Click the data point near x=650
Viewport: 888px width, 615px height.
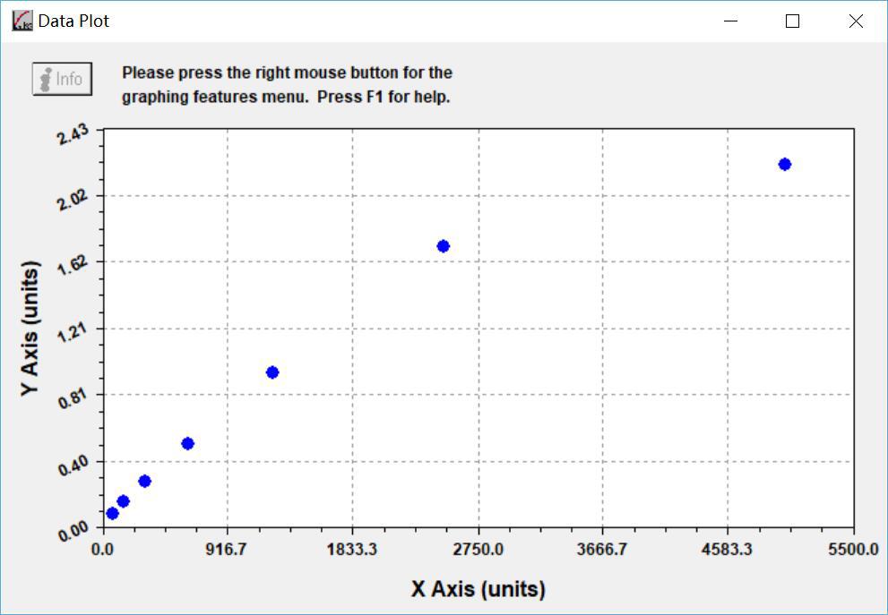tap(188, 441)
